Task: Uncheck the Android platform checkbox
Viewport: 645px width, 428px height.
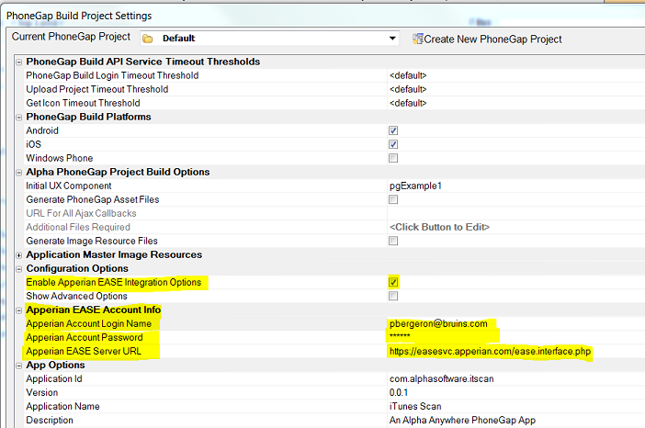Action: tap(393, 130)
